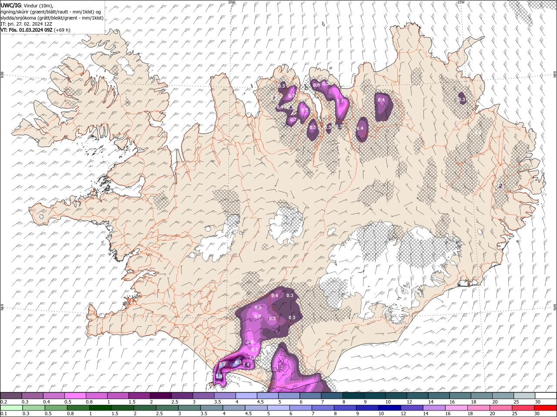Select the dusky purple 0.2 legend swatch

click(x=11, y=396)
